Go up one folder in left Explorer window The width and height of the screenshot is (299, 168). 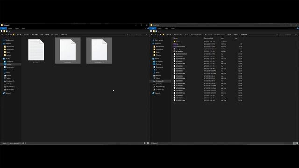click(x=11, y=35)
